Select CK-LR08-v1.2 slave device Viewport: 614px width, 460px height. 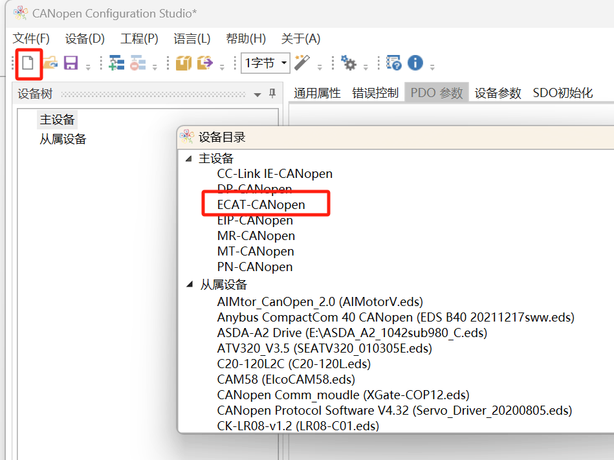click(298, 426)
